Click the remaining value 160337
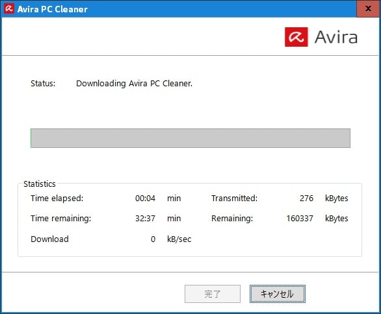381x314 pixels. [300, 219]
